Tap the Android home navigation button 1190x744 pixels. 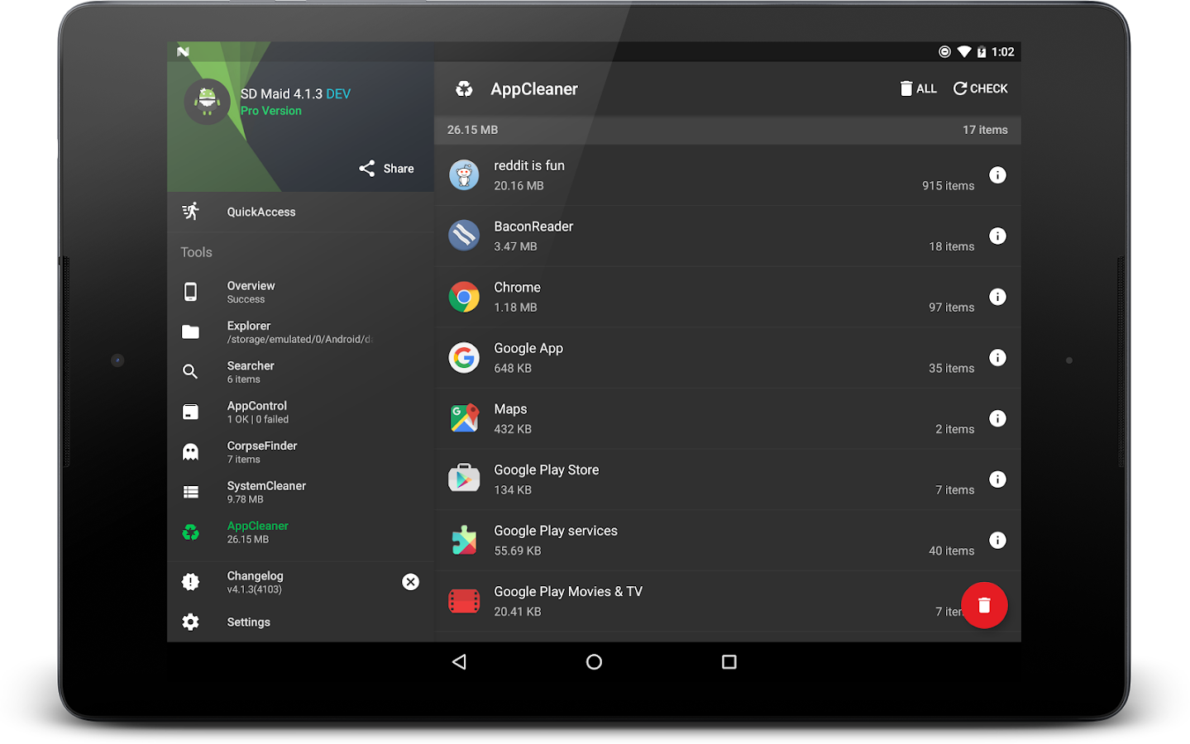(594, 661)
